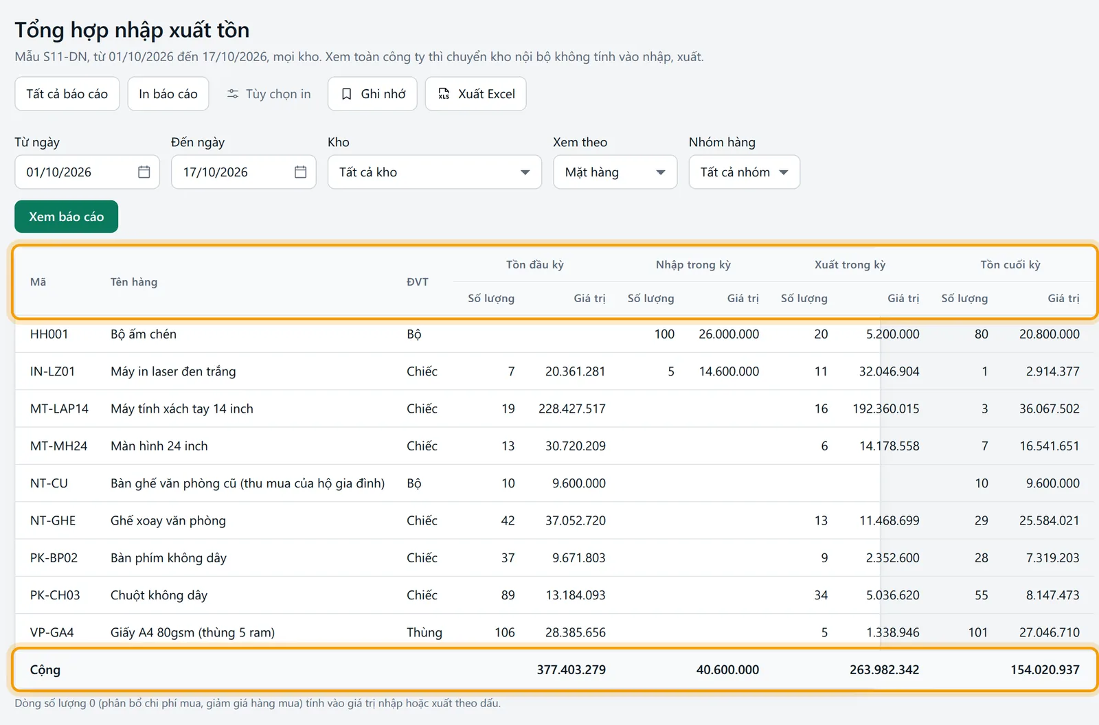Open the Xem theo dropdown set to Mặt hàng

[615, 172]
